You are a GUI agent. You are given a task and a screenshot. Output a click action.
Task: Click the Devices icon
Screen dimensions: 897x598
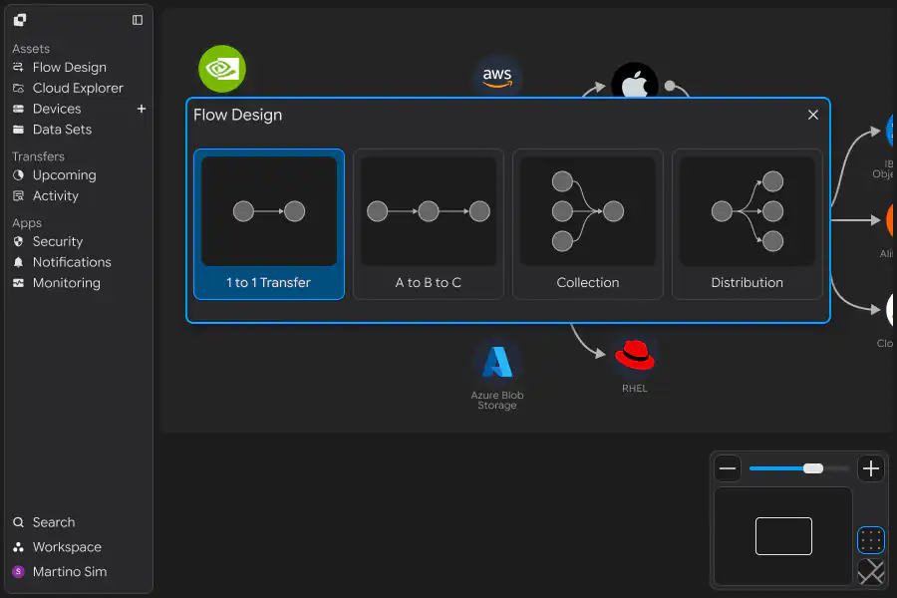click(18, 109)
